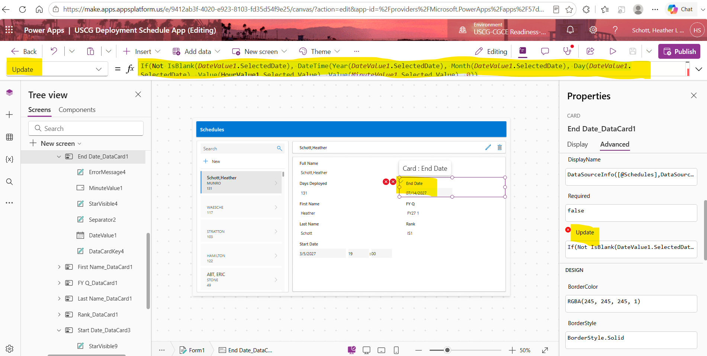The height and width of the screenshot is (356, 707).
Task: Switch to the Components tab
Action: [77, 110]
